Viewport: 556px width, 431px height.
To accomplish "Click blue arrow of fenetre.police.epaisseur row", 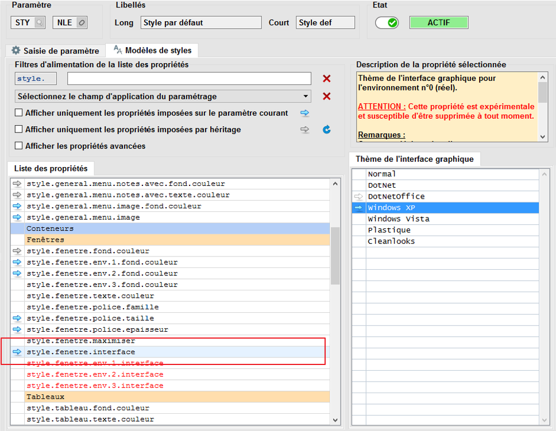I will tap(17, 329).
